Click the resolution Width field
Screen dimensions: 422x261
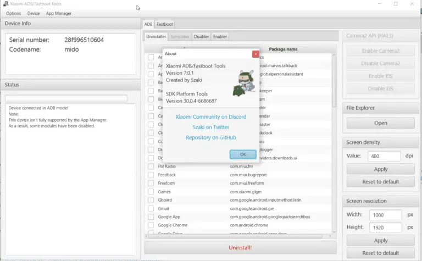(x=385, y=215)
